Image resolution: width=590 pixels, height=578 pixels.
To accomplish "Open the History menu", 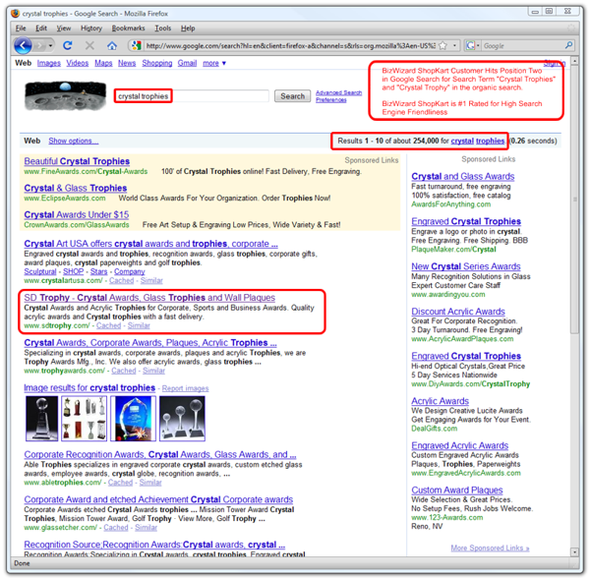I will coord(91,29).
